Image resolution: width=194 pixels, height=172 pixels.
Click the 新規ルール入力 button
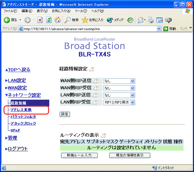point(79,155)
